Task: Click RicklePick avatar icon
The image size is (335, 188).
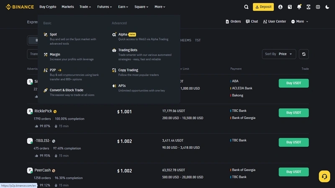Action: pyautogui.click(x=30, y=111)
